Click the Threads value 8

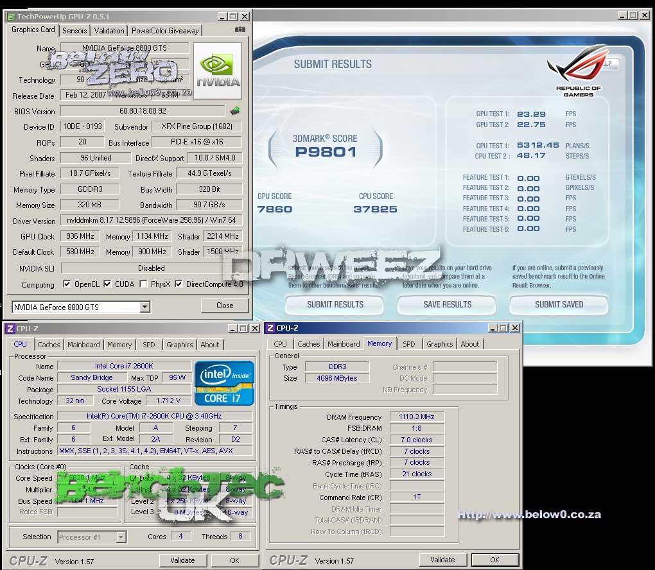(240, 536)
